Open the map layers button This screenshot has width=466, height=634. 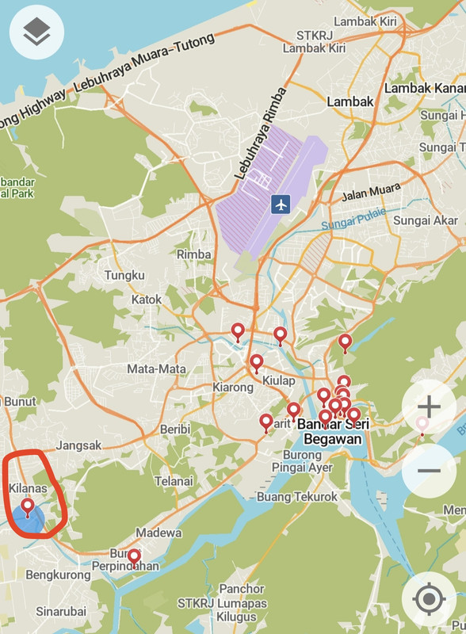click(36, 32)
